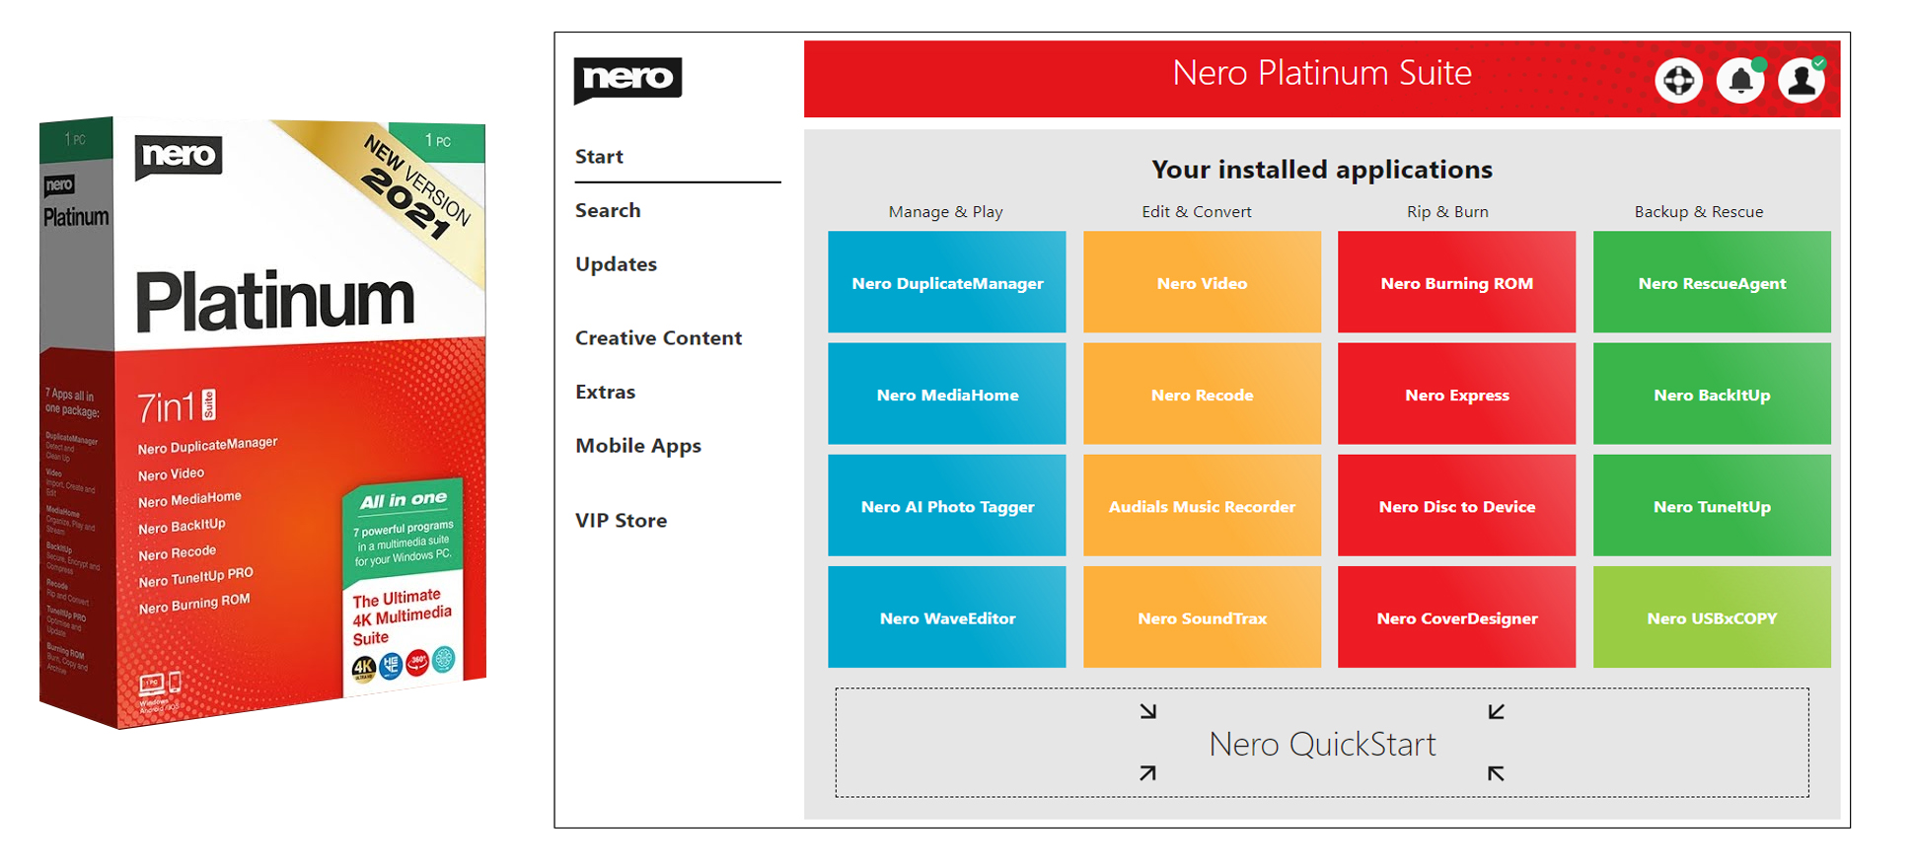Open Nero Burning ROM tile
Viewport: 1914px width, 868px height.
pos(1456,282)
